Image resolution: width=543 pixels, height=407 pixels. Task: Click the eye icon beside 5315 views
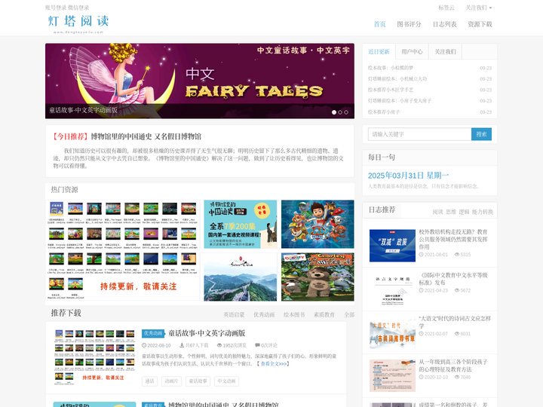click(x=456, y=255)
